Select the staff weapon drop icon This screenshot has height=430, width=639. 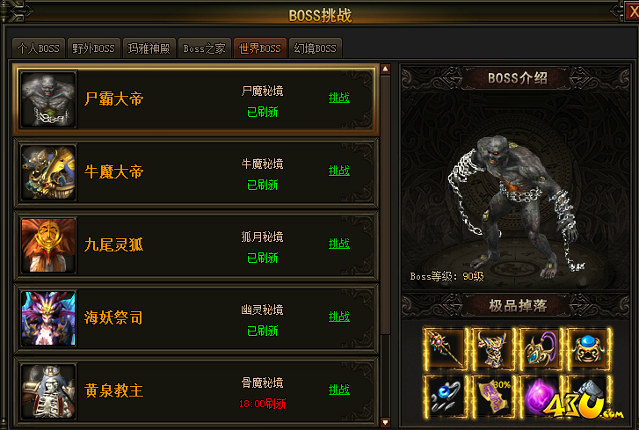point(445,349)
